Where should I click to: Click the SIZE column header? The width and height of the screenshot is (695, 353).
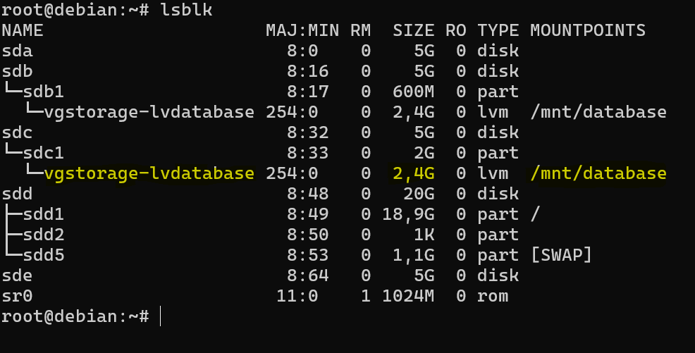pyautogui.click(x=413, y=30)
